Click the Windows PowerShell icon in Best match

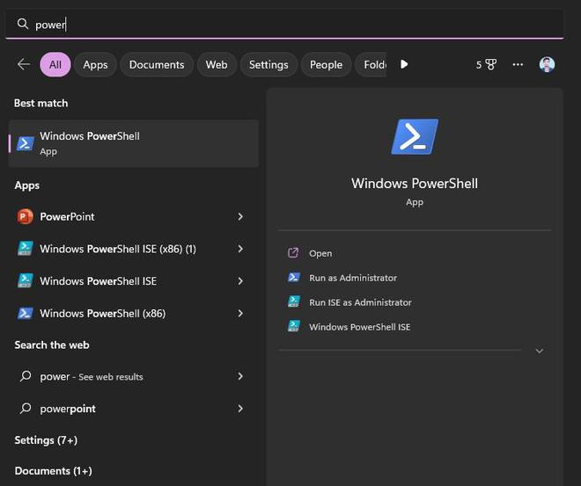26,143
